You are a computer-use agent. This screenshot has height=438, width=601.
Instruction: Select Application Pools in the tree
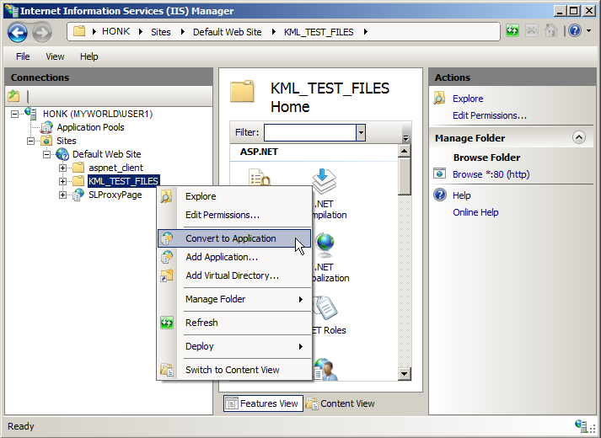[90, 127]
